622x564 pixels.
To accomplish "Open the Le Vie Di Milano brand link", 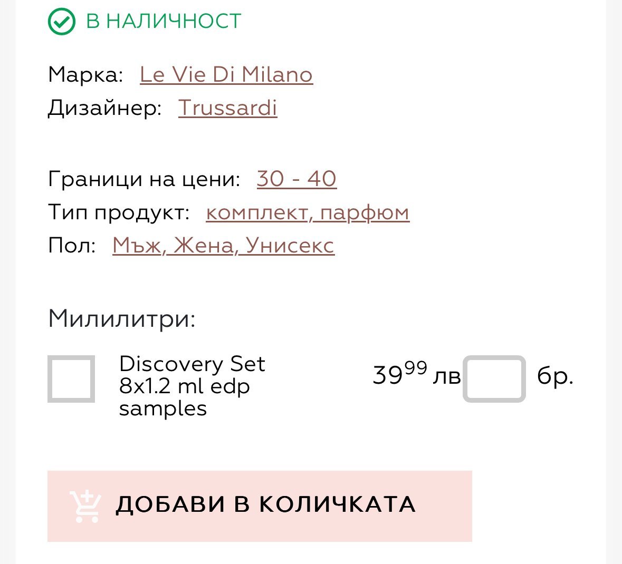I will coord(226,74).
